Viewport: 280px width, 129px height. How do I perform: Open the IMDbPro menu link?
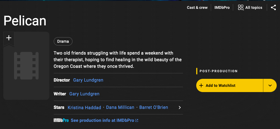[x=222, y=7]
